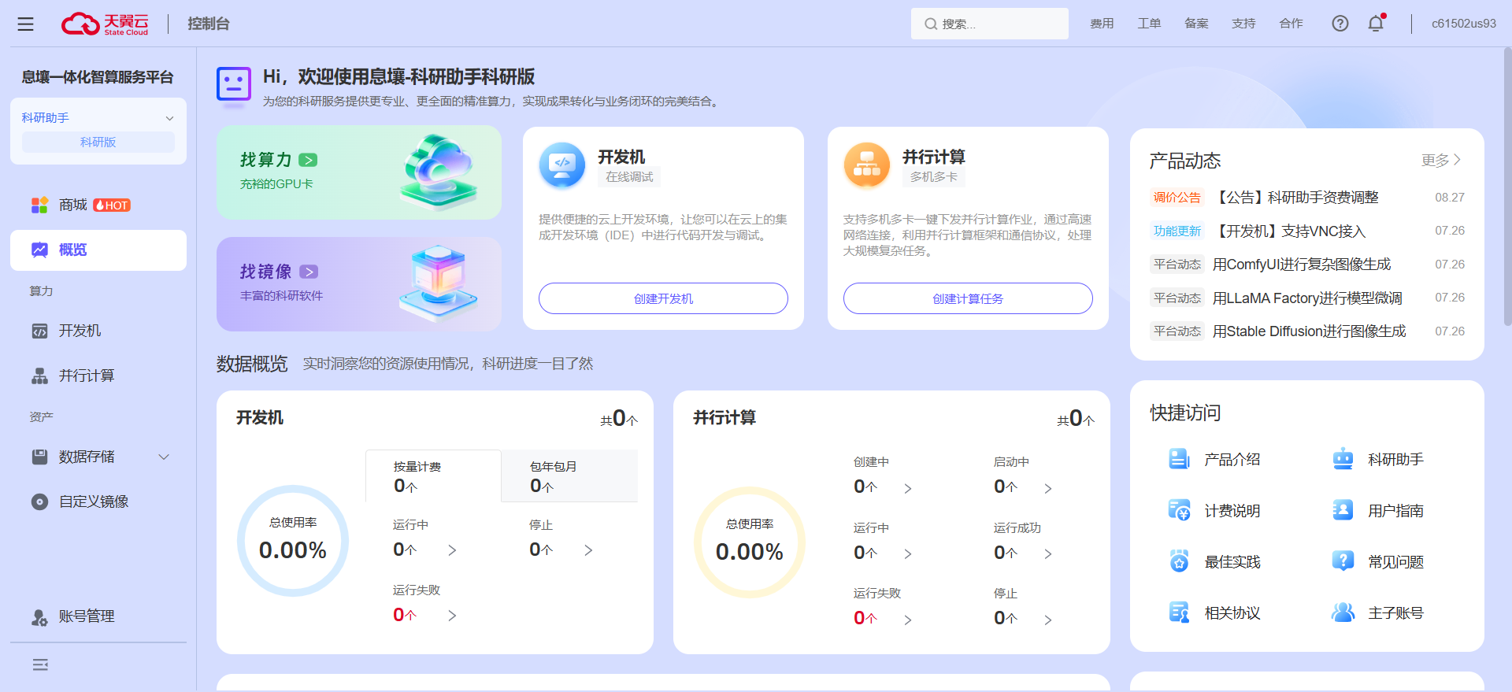Click the 计费说明 billing icon
Image resolution: width=1512 pixels, height=692 pixels.
pyautogui.click(x=1179, y=510)
